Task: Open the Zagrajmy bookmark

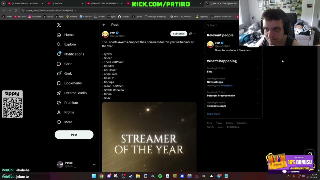Action: pos(202,17)
